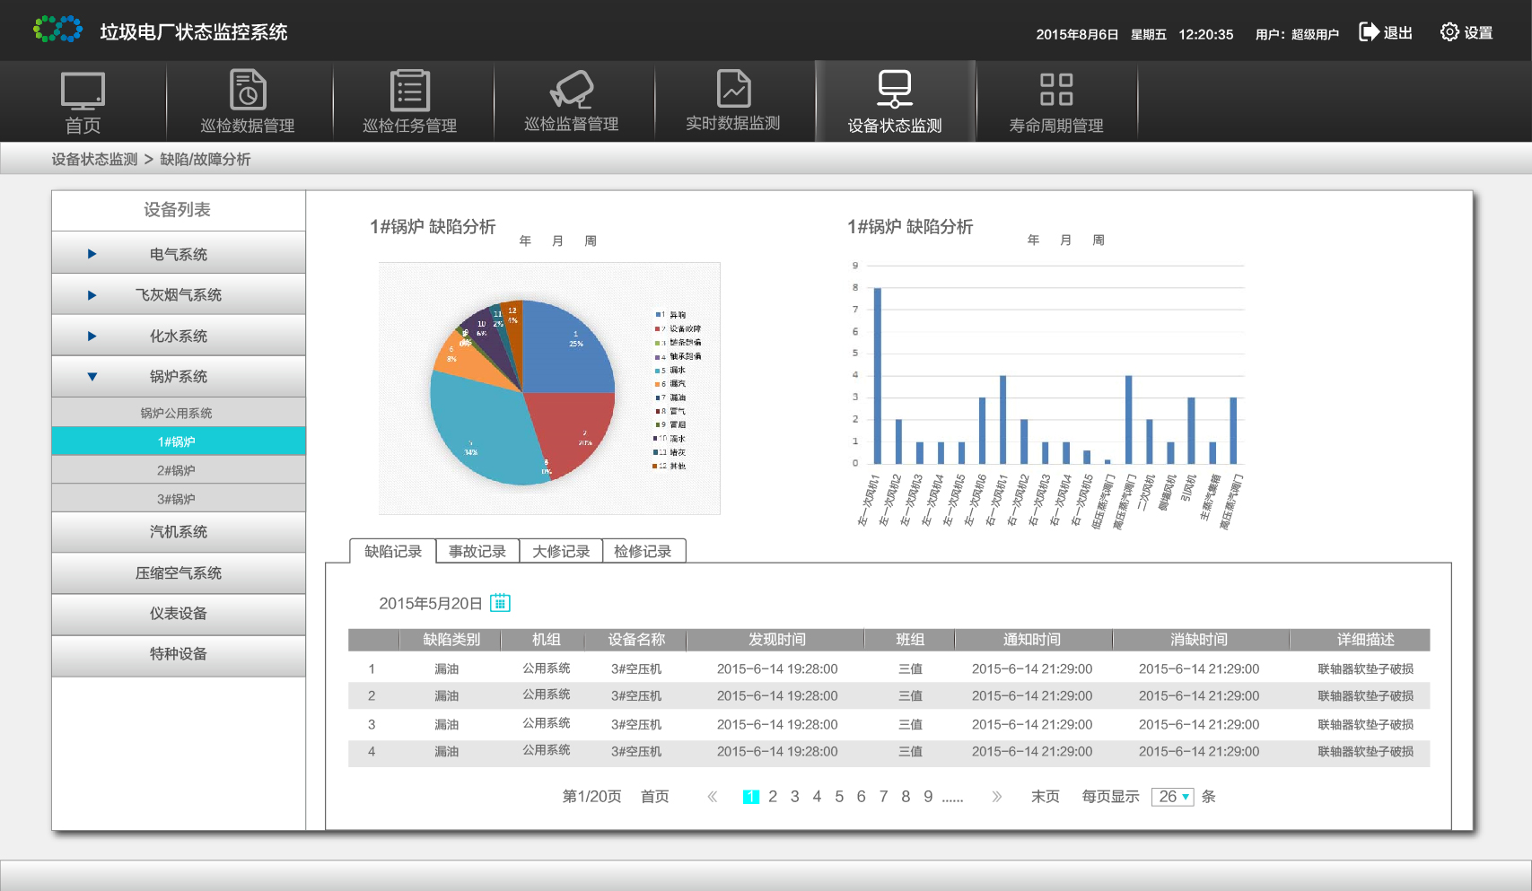The width and height of the screenshot is (1532, 891).
Task: Switch pie chart to 周 view
Action: coord(591,240)
